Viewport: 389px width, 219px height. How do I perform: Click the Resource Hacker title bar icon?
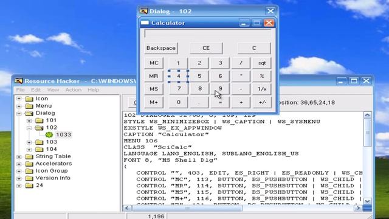pos(19,81)
